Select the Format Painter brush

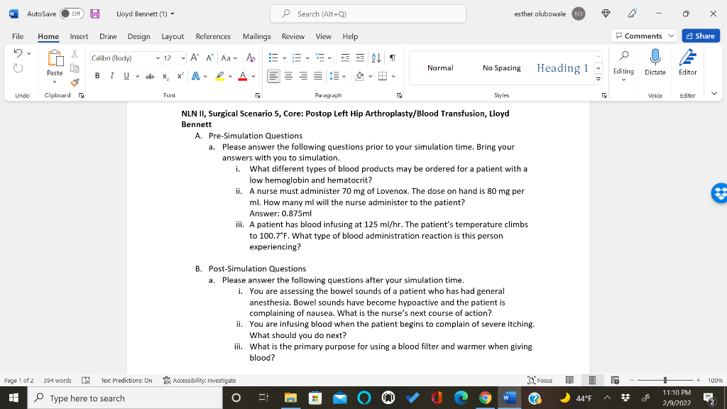(x=74, y=82)
